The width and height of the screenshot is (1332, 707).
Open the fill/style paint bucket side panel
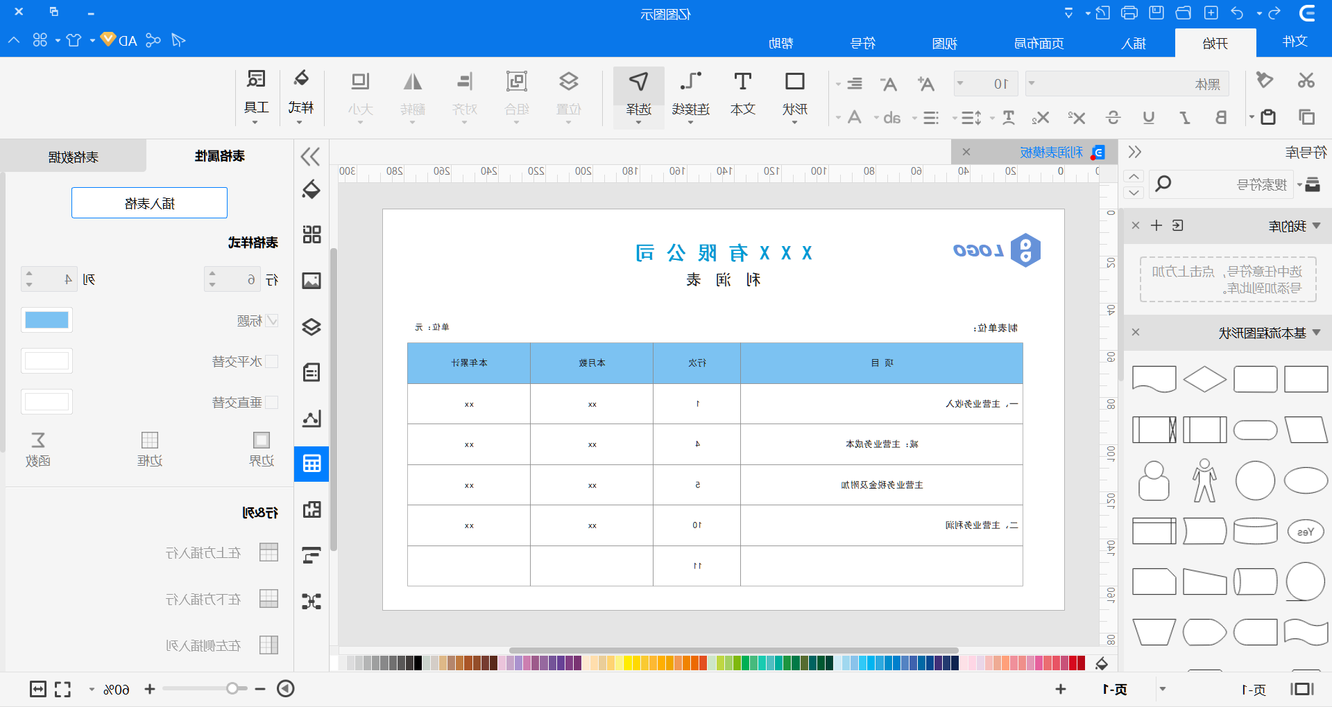click(311, 189)
